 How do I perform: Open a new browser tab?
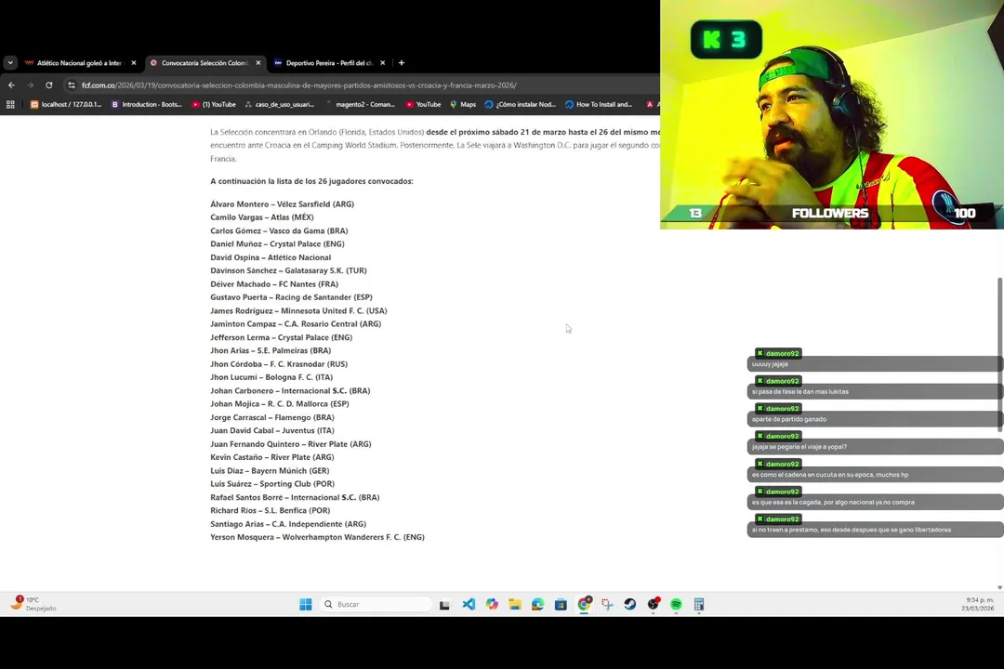[x=402, y=63]
